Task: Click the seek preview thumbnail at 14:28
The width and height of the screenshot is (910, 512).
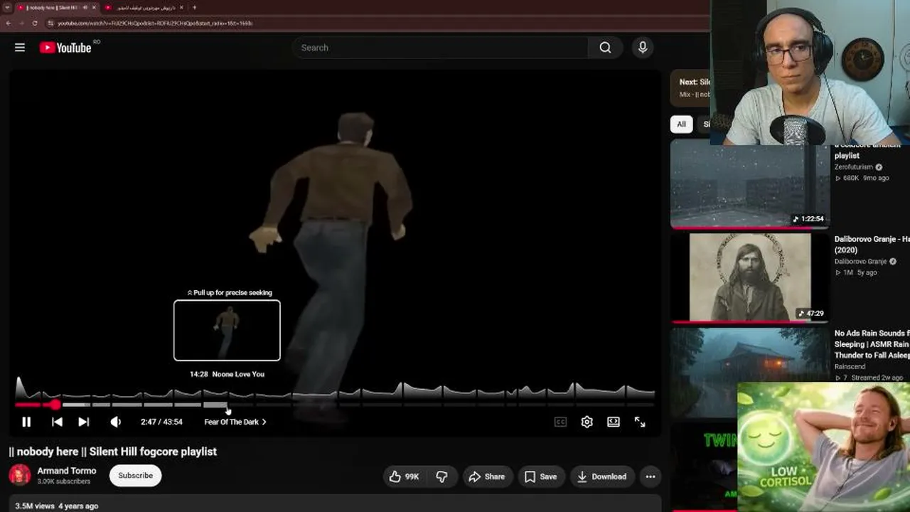Action: coord(227,330)
